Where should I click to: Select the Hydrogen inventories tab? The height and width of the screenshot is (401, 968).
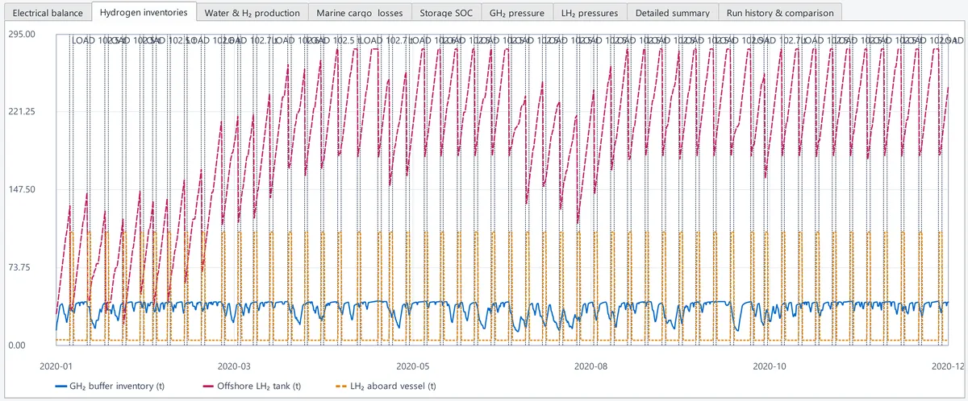145,12
